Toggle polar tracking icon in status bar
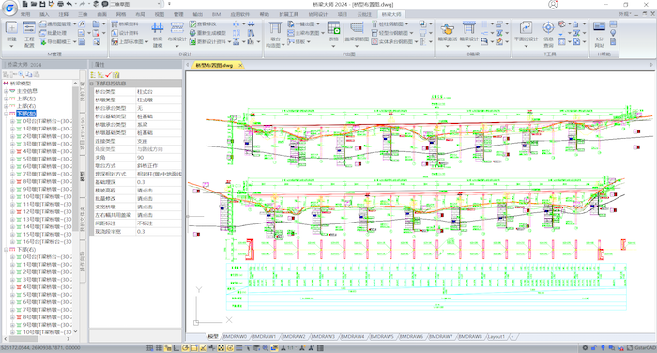The width and height of the screenshot is (657, 353). pos(185,348)
